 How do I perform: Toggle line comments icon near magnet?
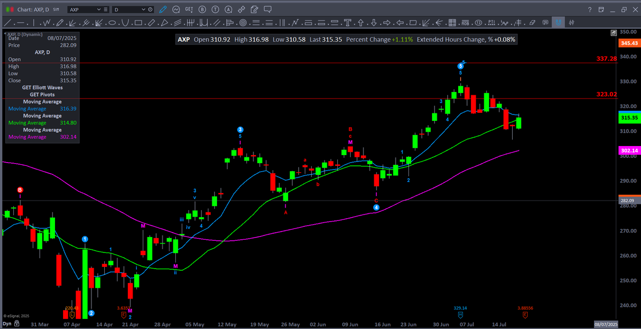[545, 23]
